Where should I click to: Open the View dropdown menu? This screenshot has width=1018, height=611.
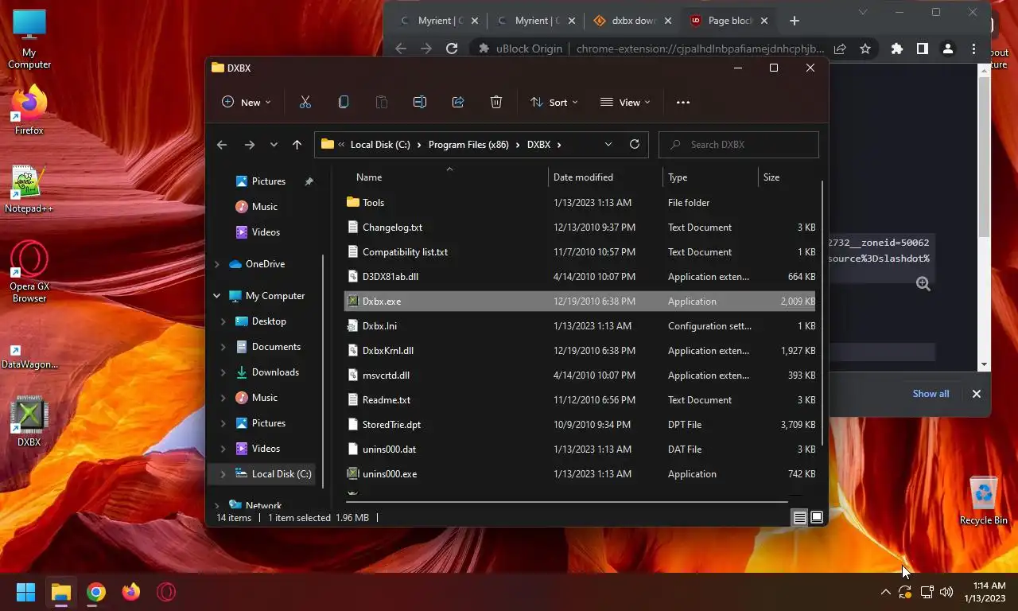[625, 102]
